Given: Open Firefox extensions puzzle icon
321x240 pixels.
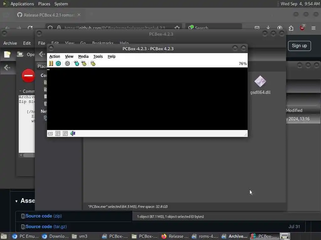Looking at the screenshot, I should tap(291, 28).
